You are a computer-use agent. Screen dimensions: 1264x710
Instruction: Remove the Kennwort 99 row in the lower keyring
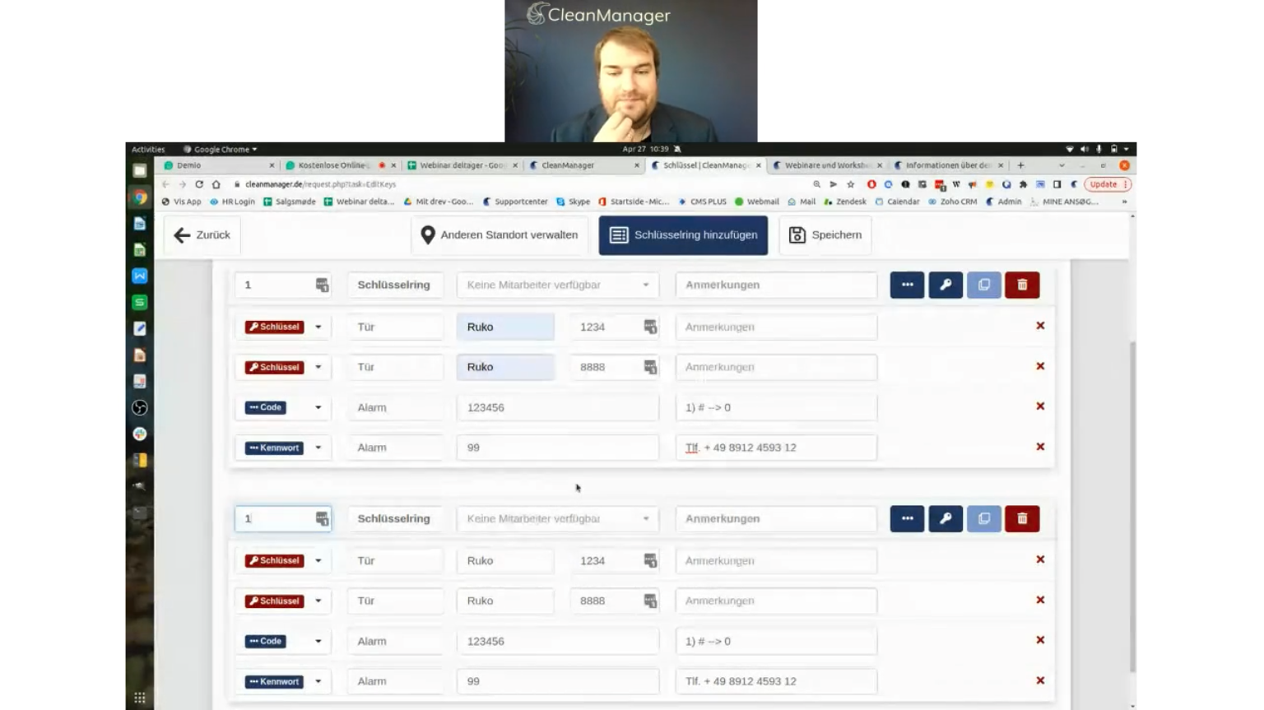[x=1040, y=680]
